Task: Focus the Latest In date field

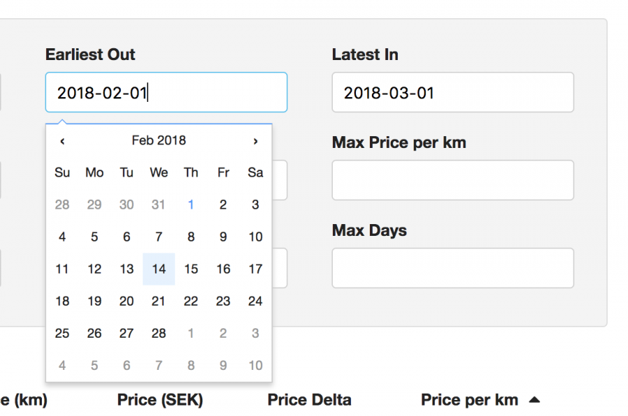Action: click(452, 92)
